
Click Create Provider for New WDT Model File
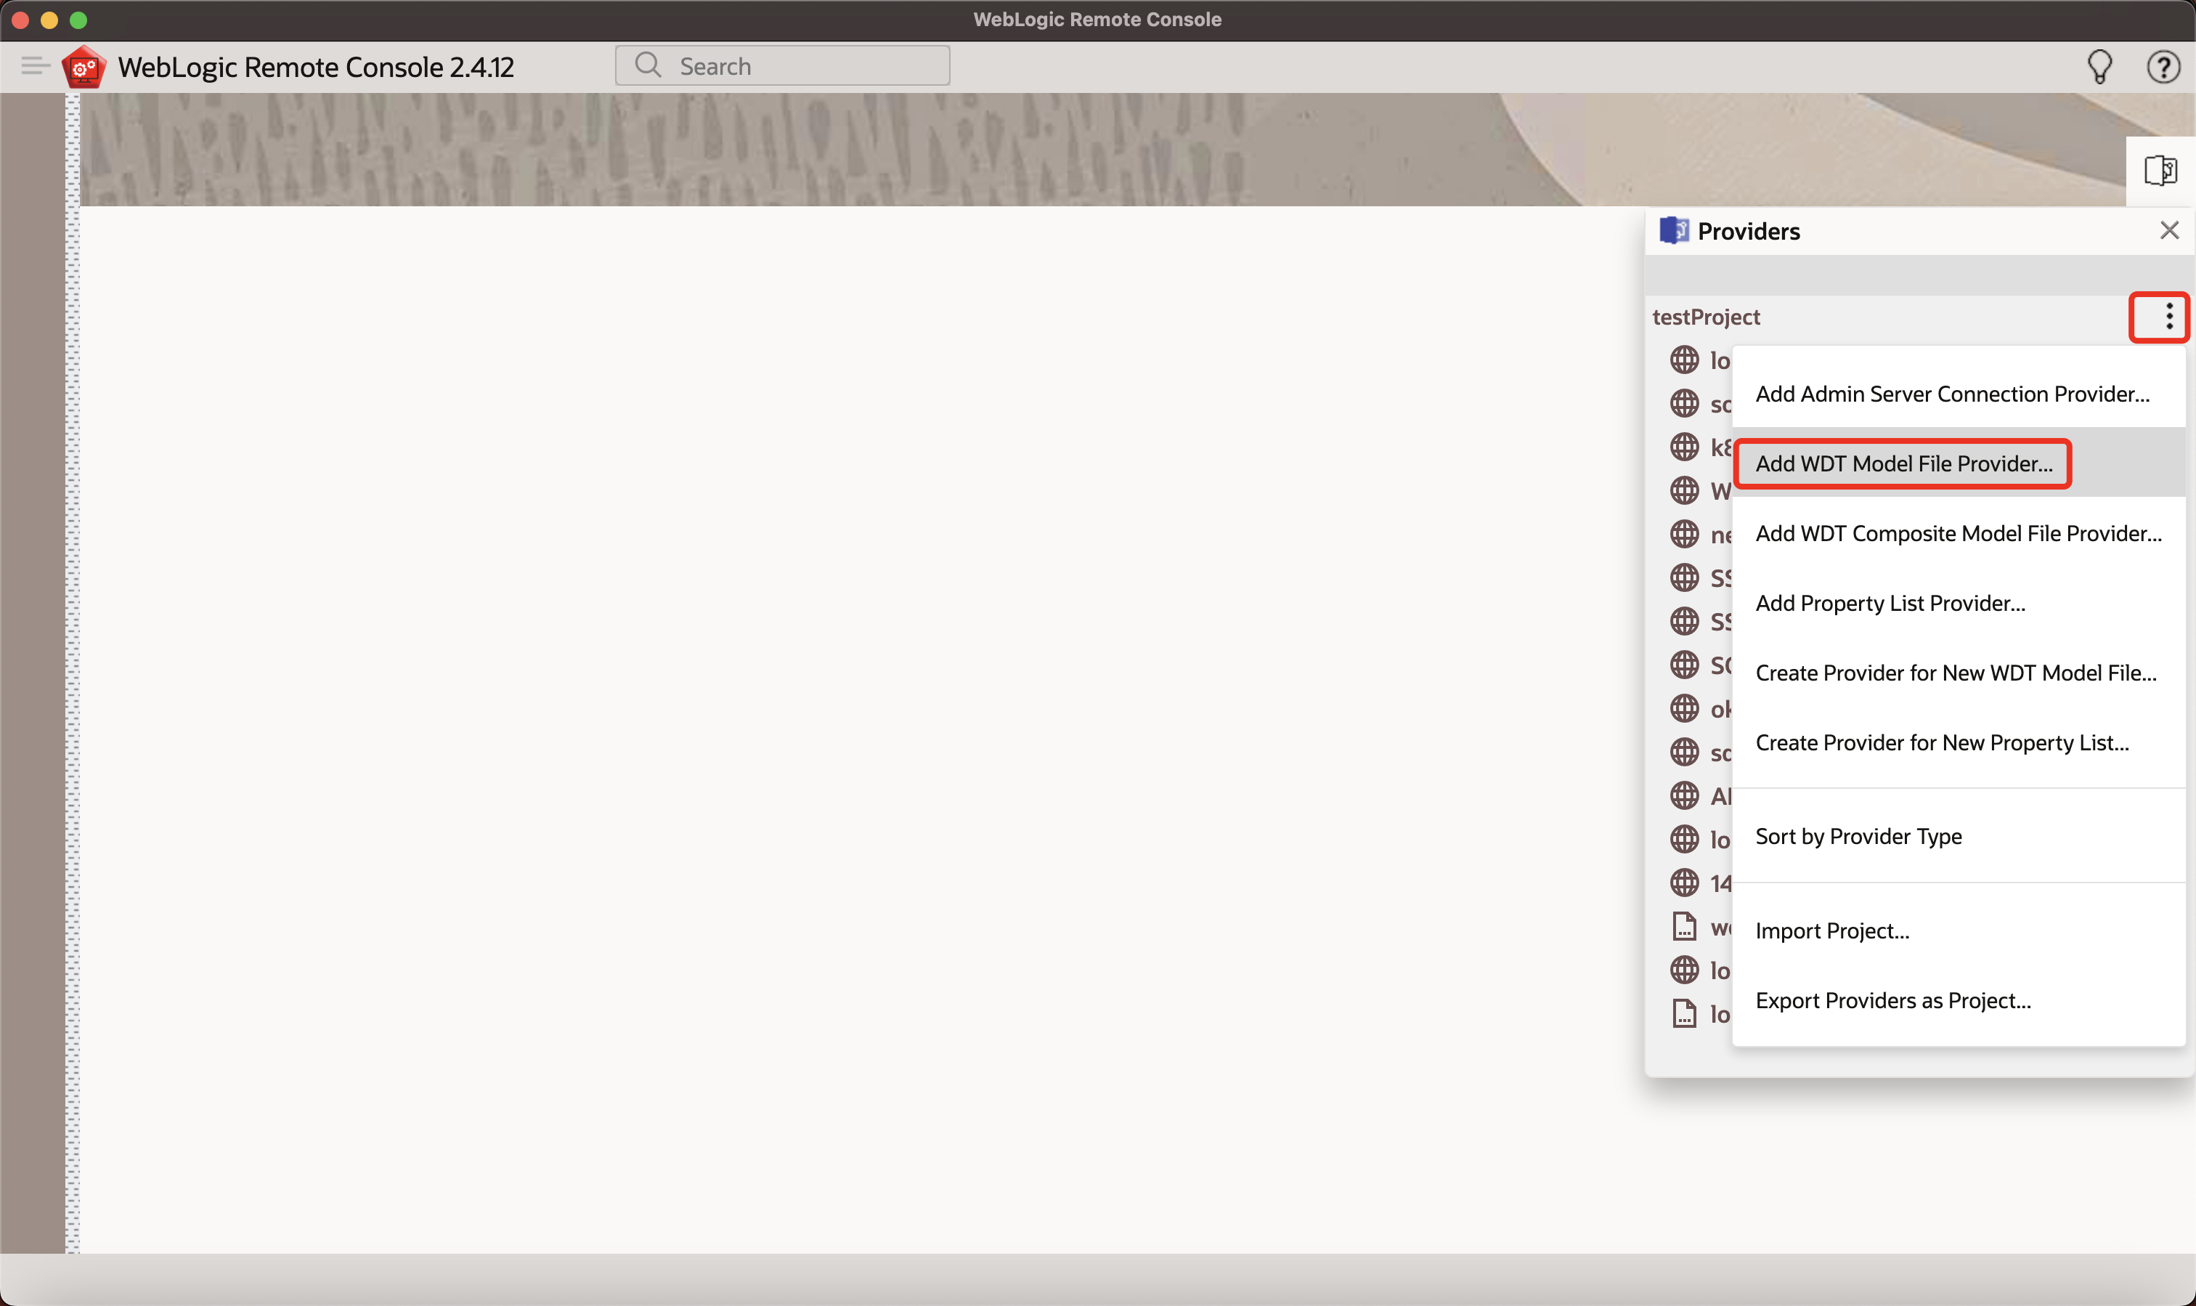1955,673
